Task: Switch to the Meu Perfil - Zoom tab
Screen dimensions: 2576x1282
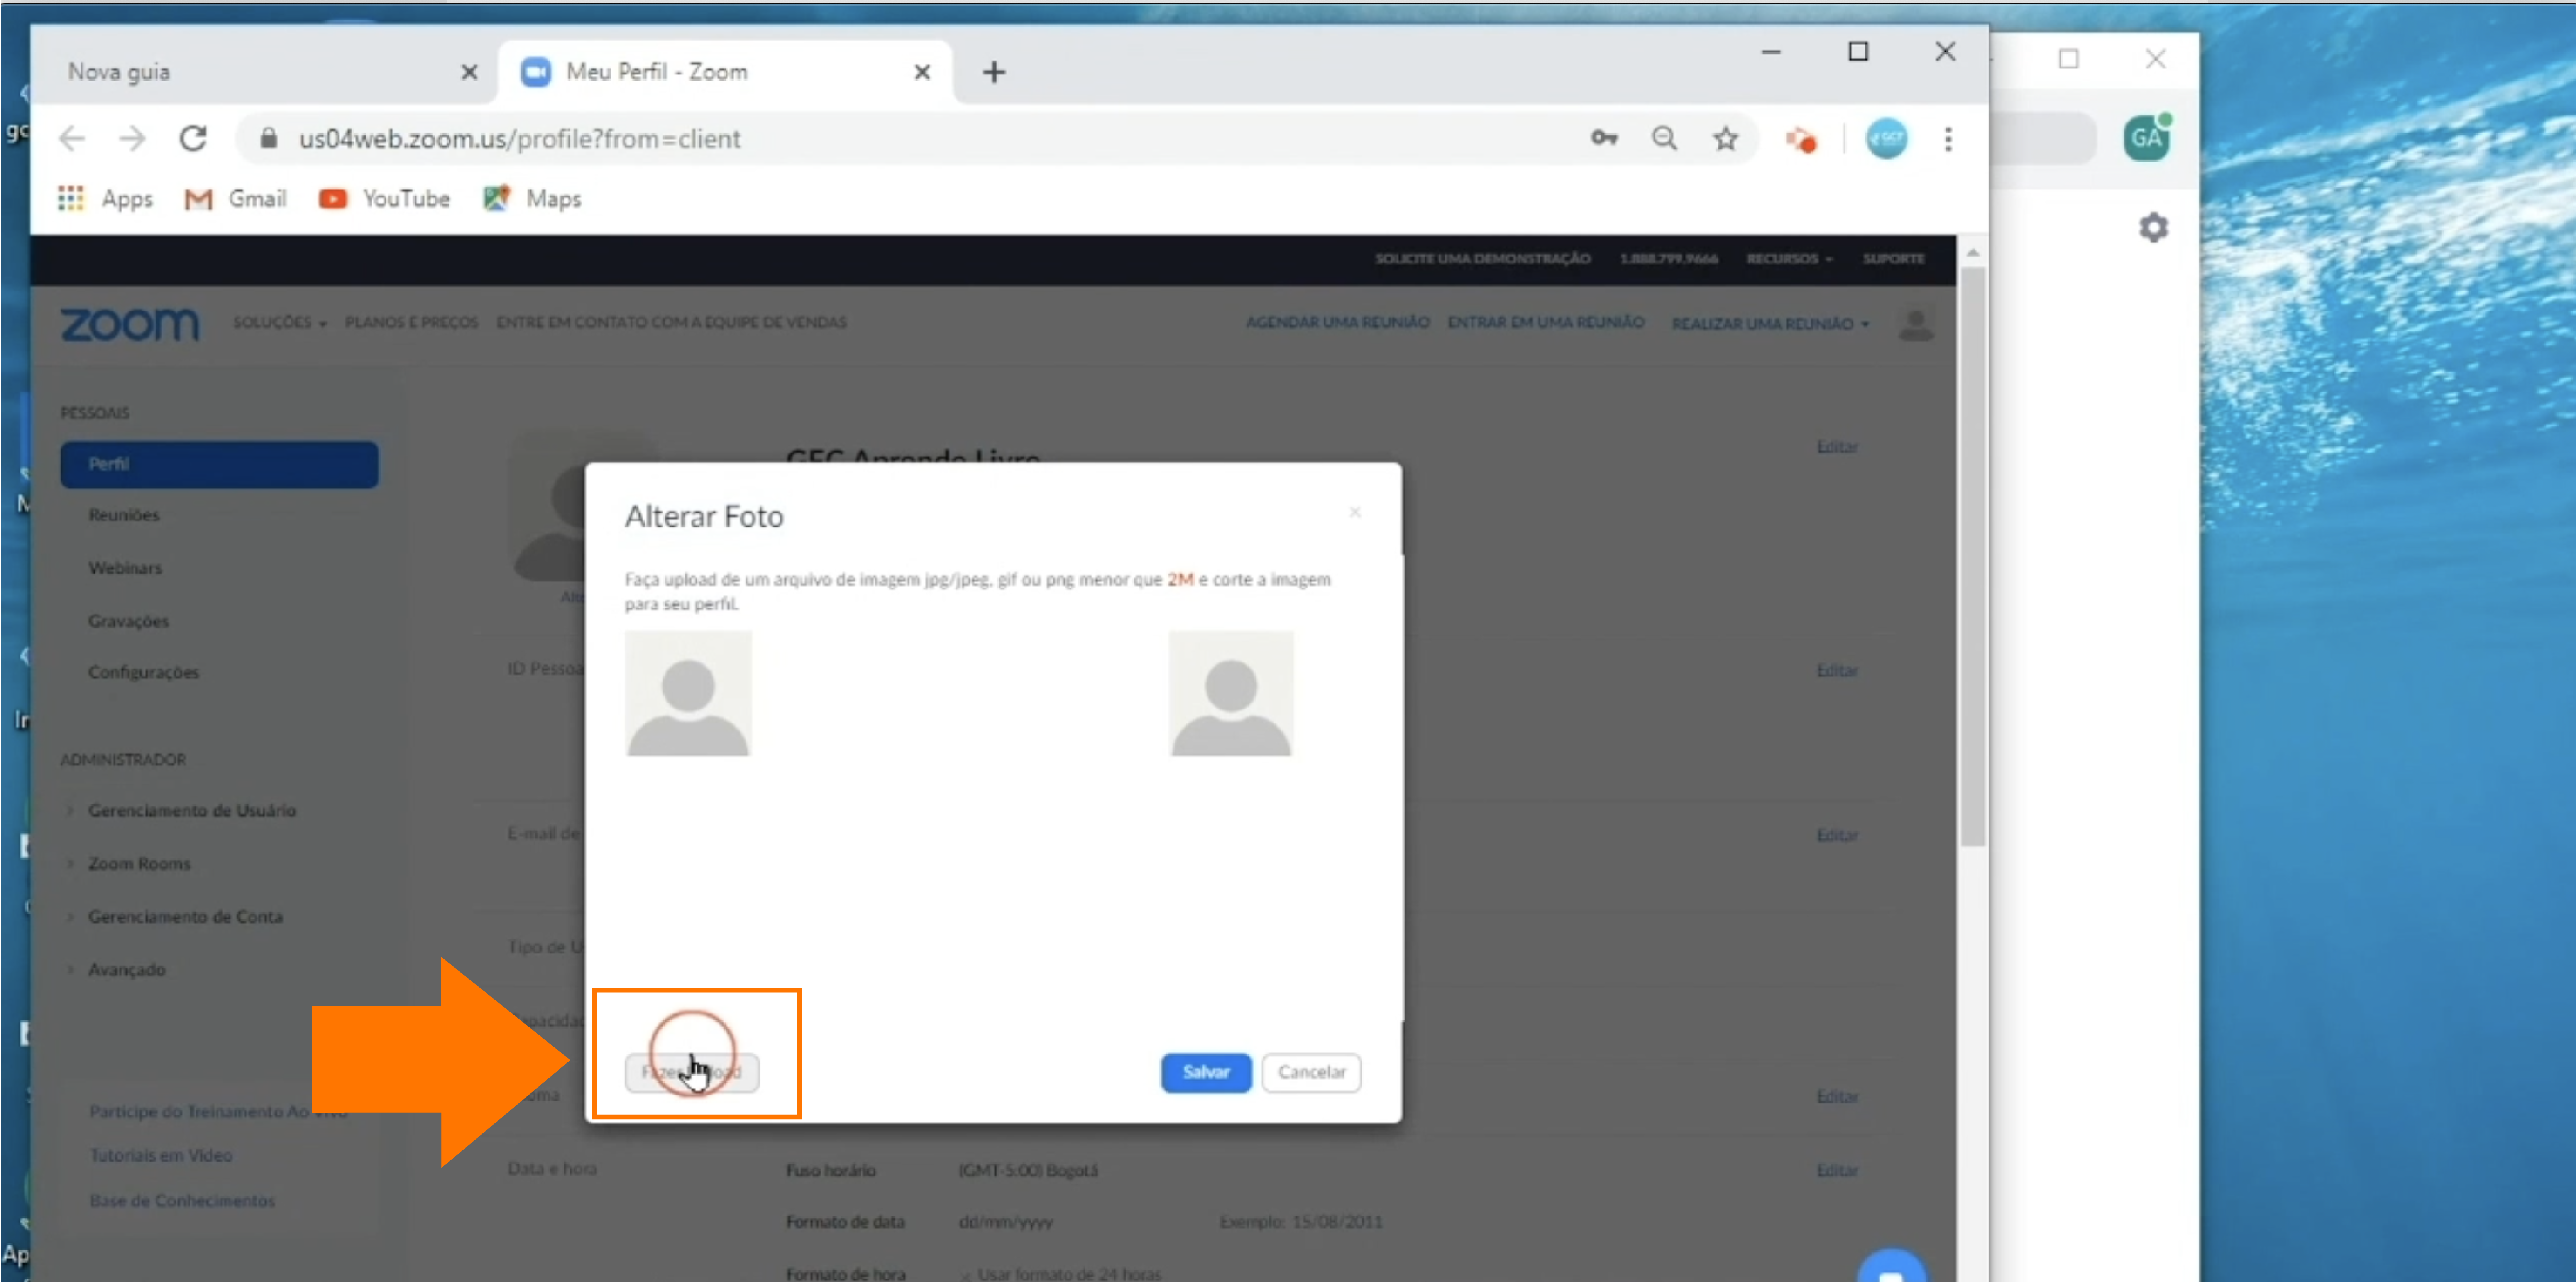Action: click(x=725, y=72)
